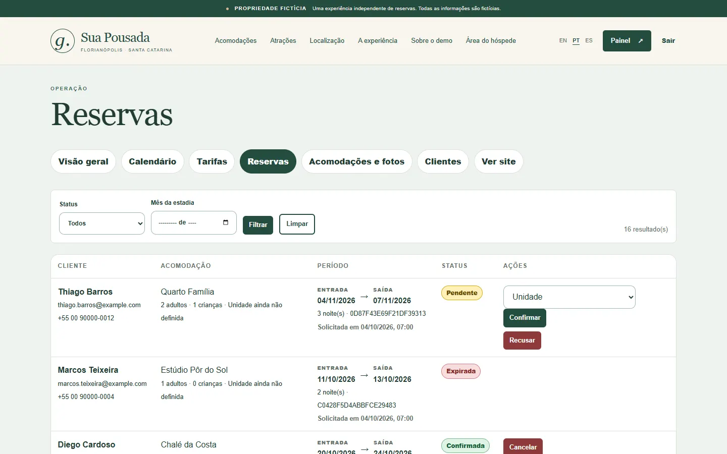727x454 pixels.
Task: Click accommodation Quarto Família
Action: 187,292
